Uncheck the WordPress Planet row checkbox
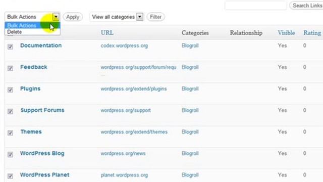 tap(10, 176)
